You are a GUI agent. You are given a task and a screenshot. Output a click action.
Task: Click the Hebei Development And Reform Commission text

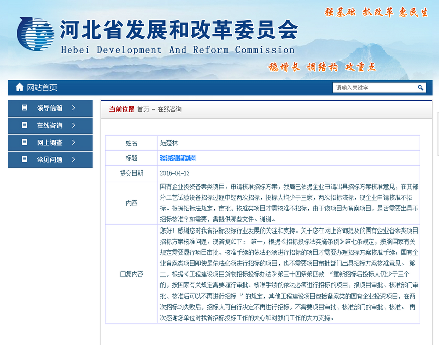(178, 50)
